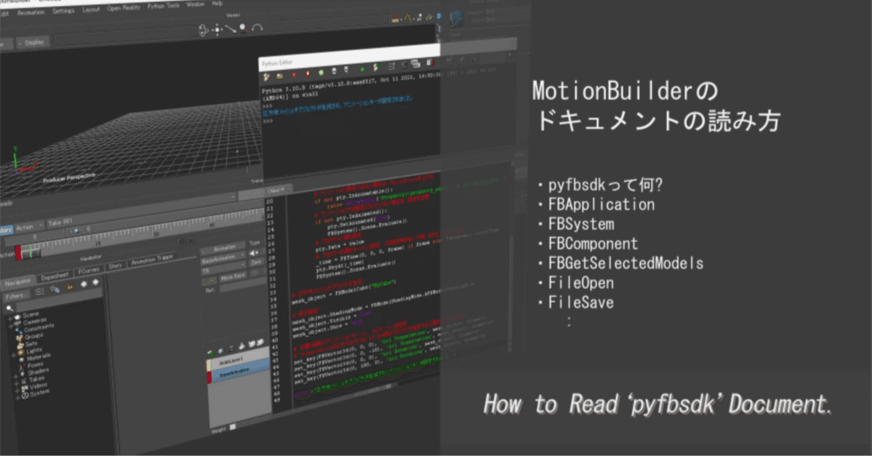This screenshot has height=456, width=872.
Task: Click the green execute icon in Python Editor
Action: click(362, 69)
